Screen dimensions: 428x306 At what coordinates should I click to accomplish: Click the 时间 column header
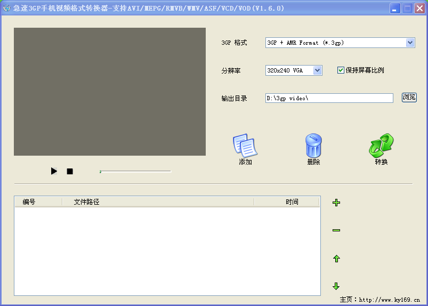point(287,202)
